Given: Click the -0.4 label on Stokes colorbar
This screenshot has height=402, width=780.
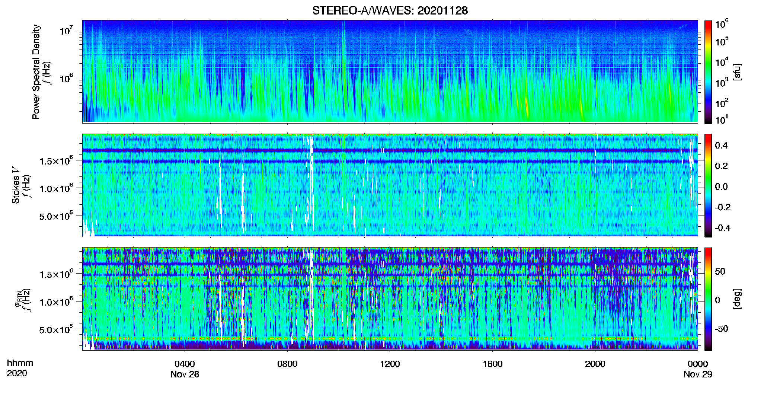Looking at the screenshot, I should pos(723,228).
